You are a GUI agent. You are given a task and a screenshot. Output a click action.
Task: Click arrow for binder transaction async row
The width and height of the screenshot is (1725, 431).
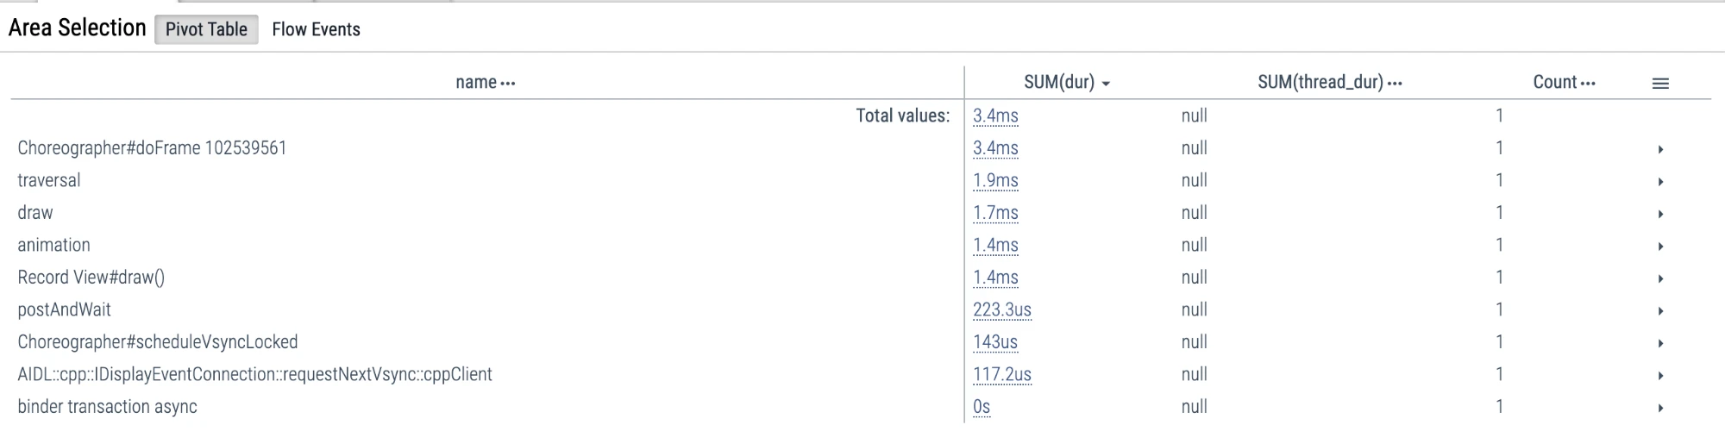tap(1659, 408)
